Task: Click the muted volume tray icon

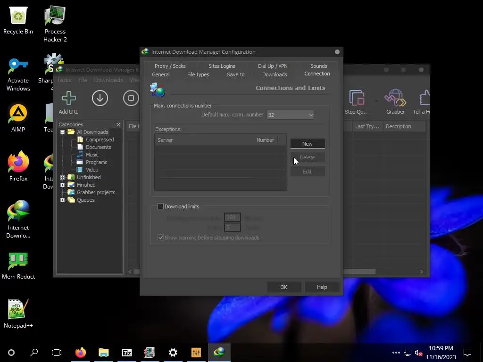Action: [x=418, y=353]
